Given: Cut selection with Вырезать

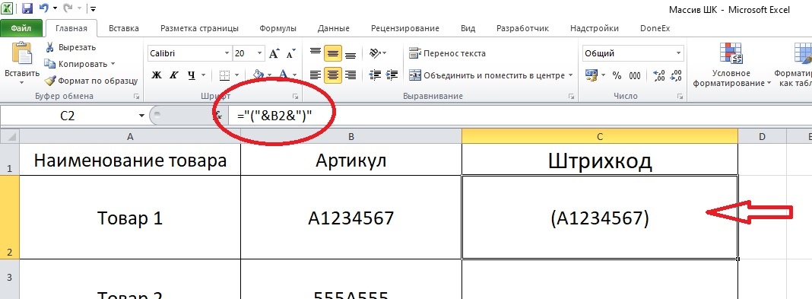Looking at the screenshot, I should click(71, 48).
